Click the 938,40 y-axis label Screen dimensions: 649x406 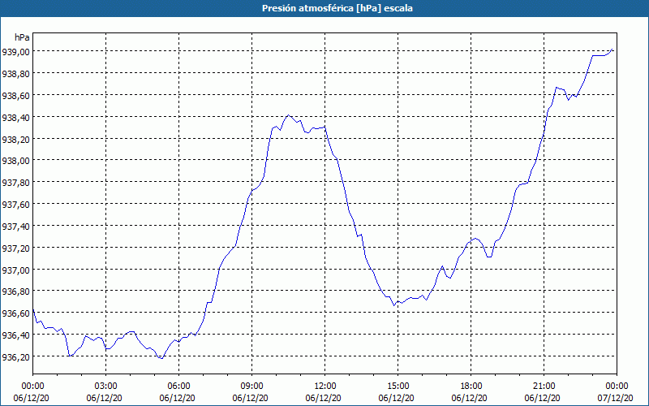[15, 117]
